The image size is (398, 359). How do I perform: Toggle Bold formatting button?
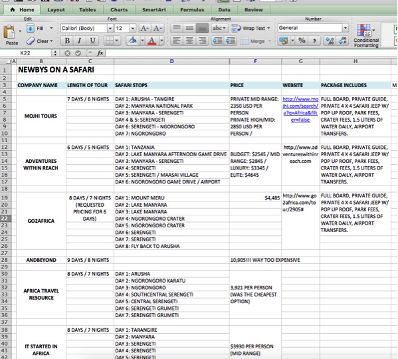tap(67, 41)
